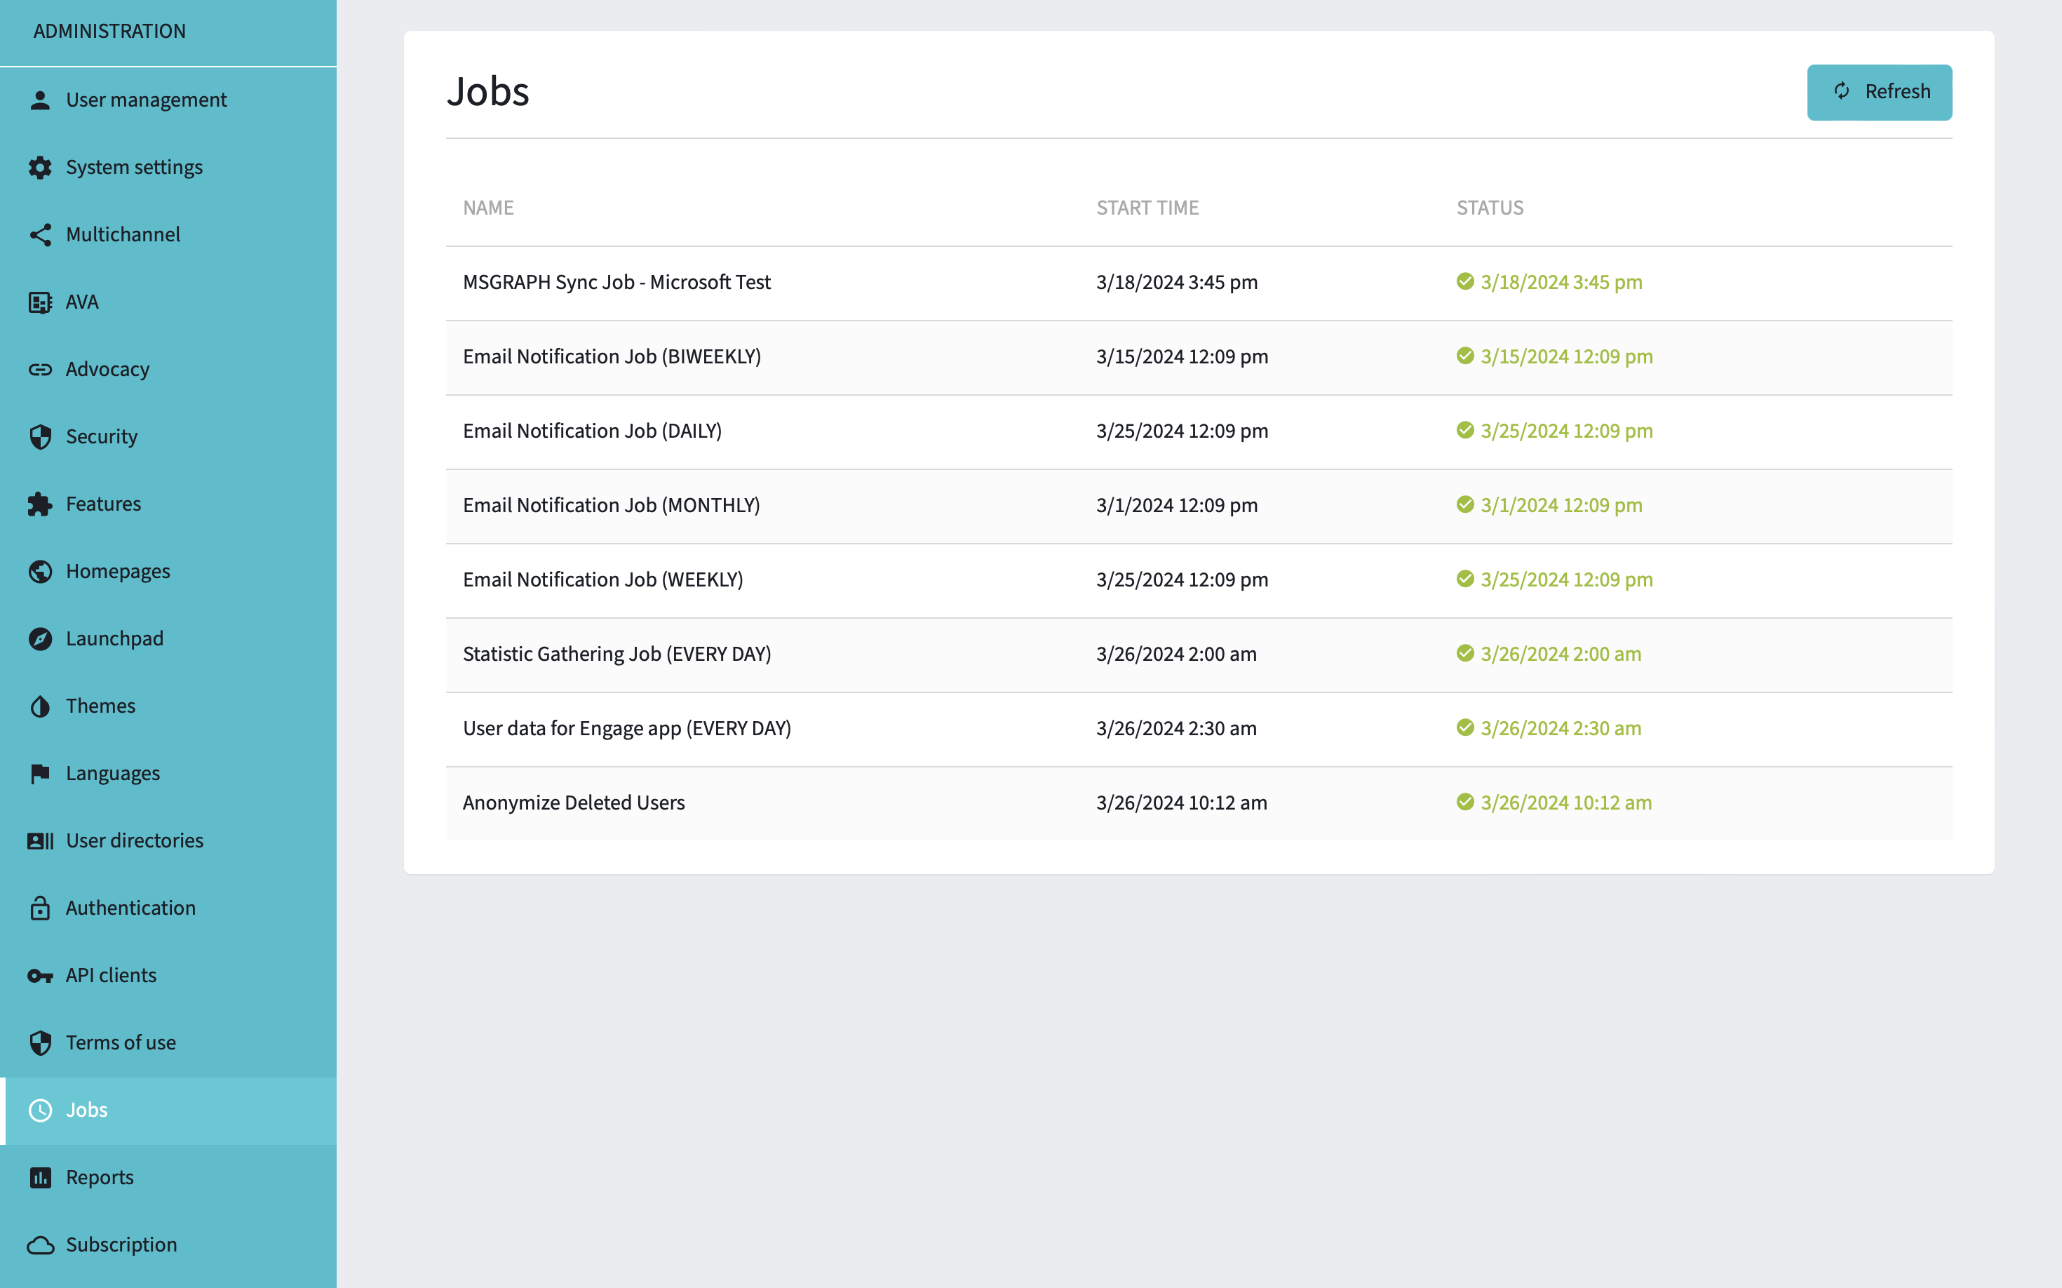Select Themes in the sidebar
The width and height of the screenshot is (2062, 1288).
pyautogui.click(x=168, y=706)
